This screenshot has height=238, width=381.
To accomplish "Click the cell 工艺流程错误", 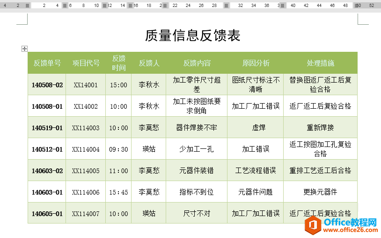I will [x=256, y=170].
